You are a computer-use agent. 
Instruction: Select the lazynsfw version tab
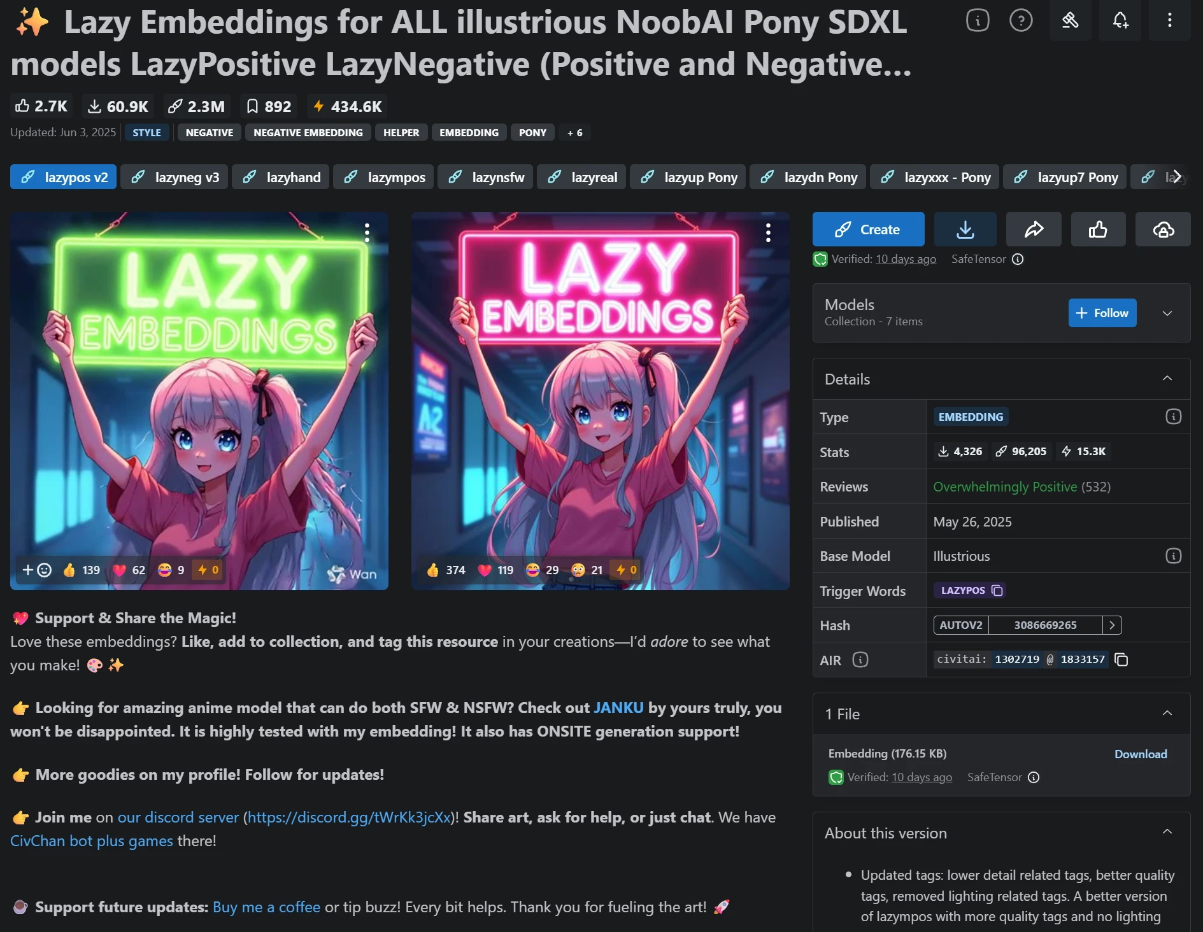point(485,177)
